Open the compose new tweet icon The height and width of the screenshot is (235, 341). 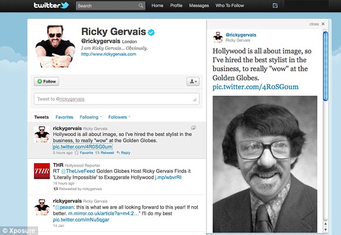click(x=275, y=6)
